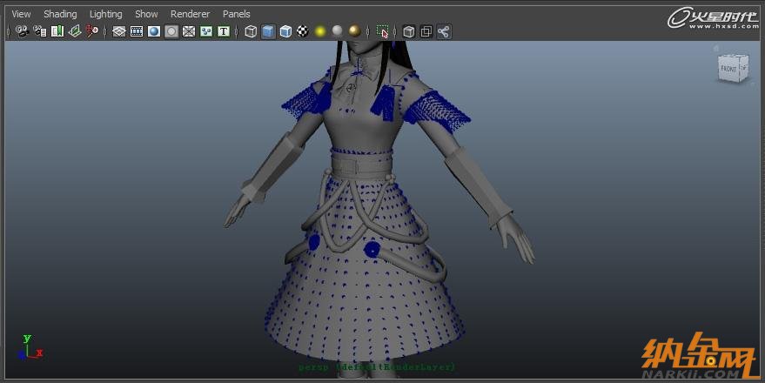Toggle the Gate Mask icon
Viewport: 765px width, 383px height.
pos(171,31)
